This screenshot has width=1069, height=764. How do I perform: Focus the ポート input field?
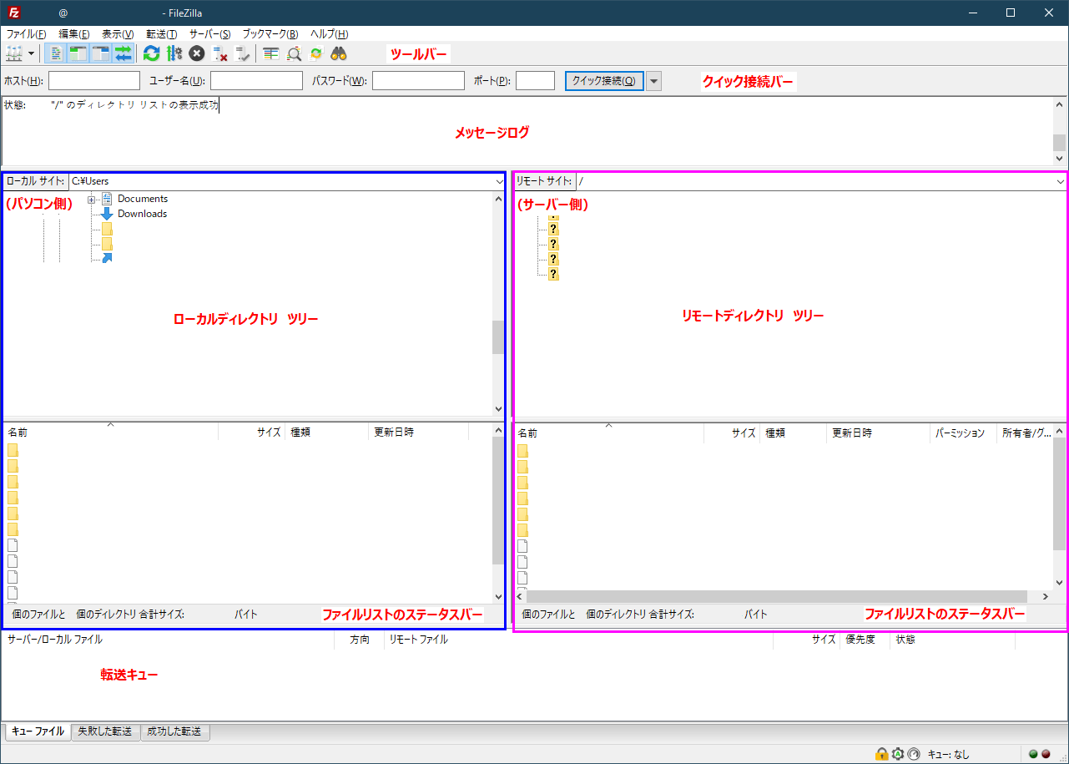[535, 81]
